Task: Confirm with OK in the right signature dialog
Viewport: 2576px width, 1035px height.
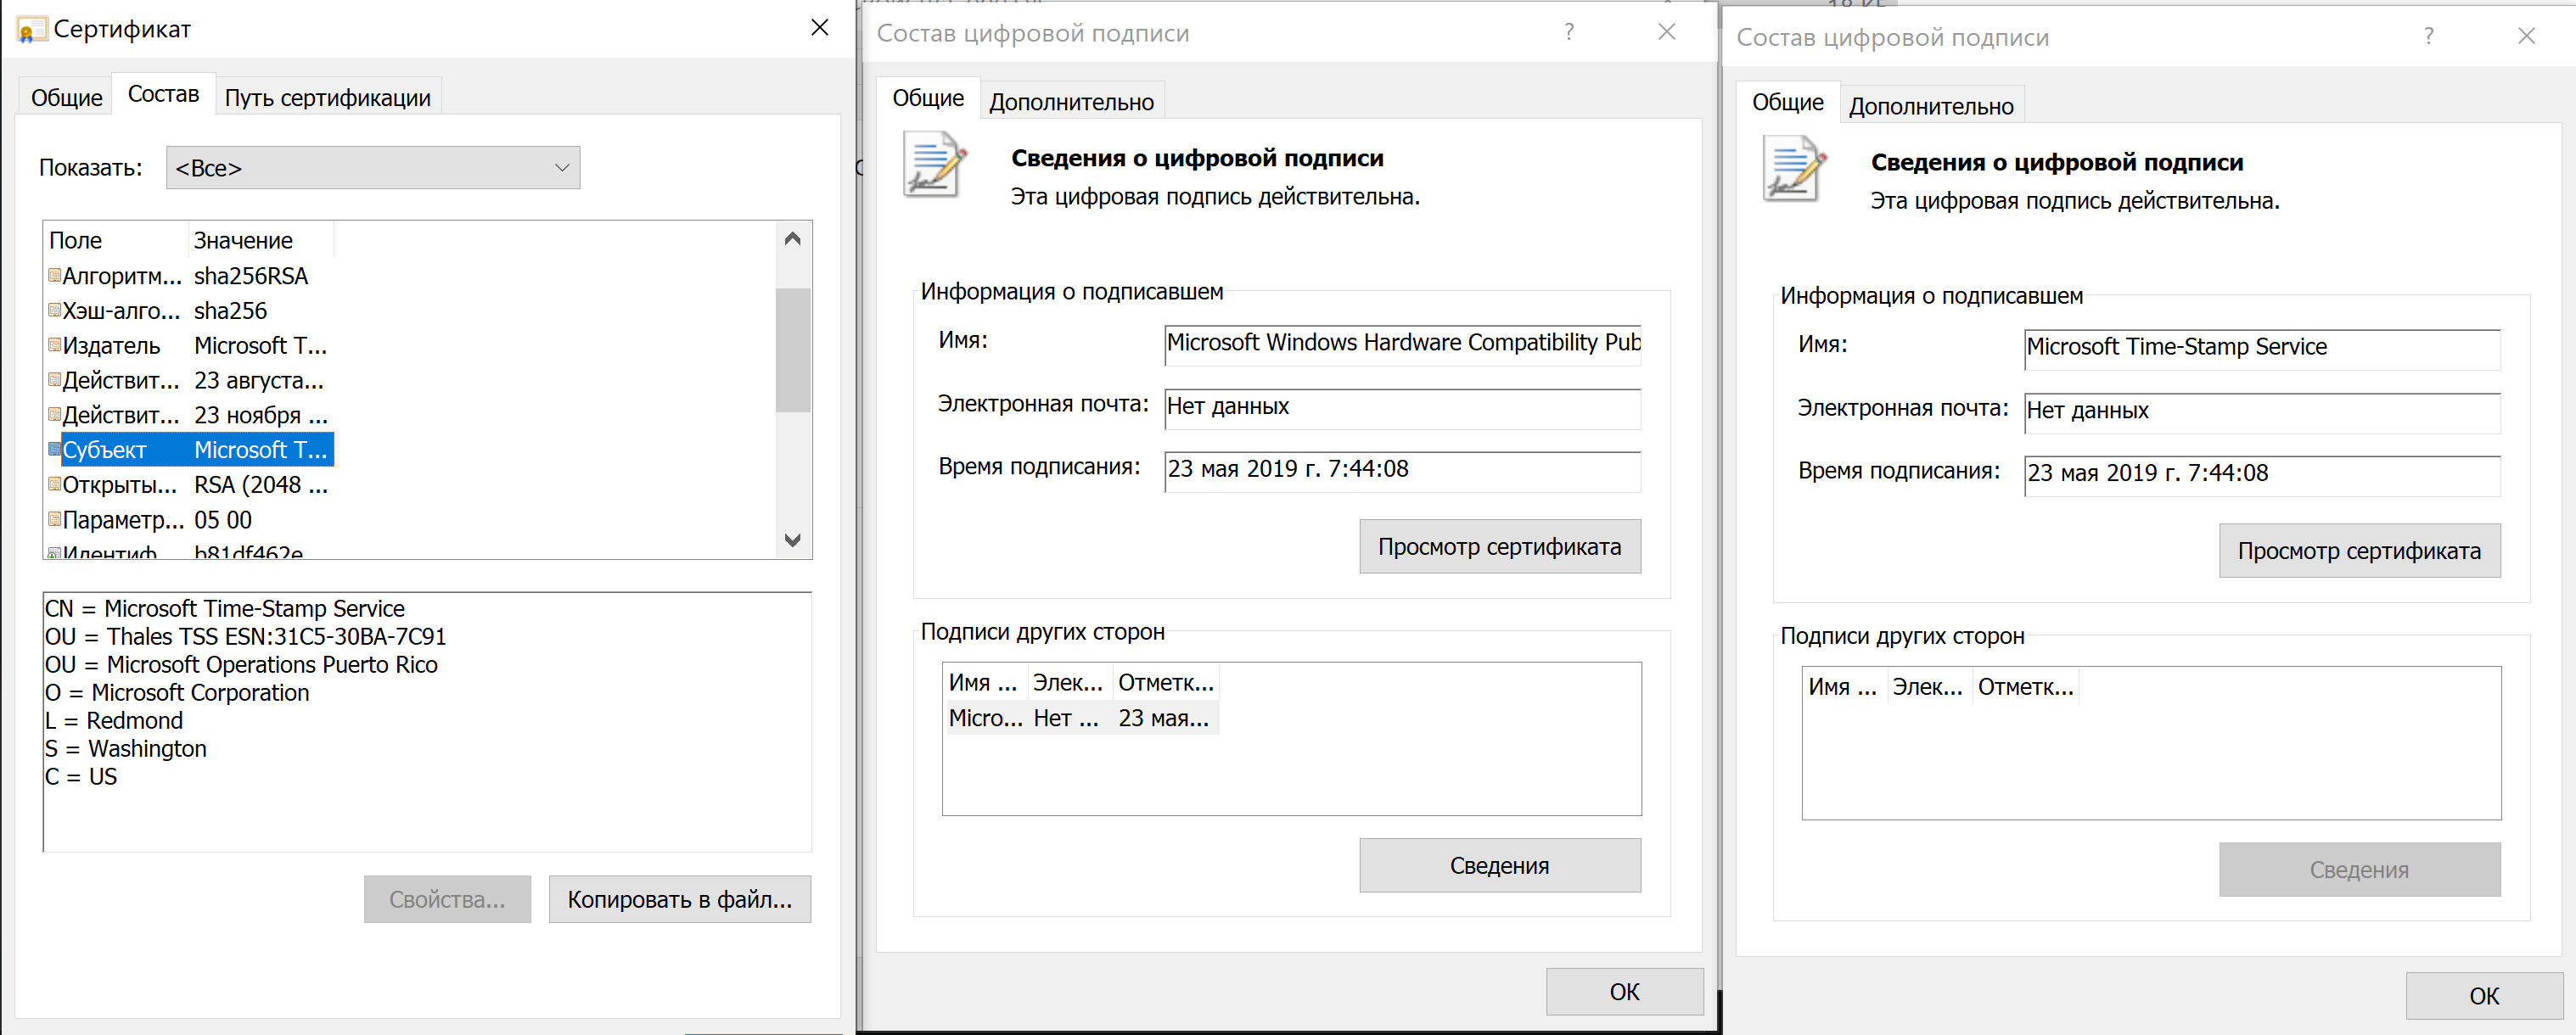Action: coord(2484,995)
